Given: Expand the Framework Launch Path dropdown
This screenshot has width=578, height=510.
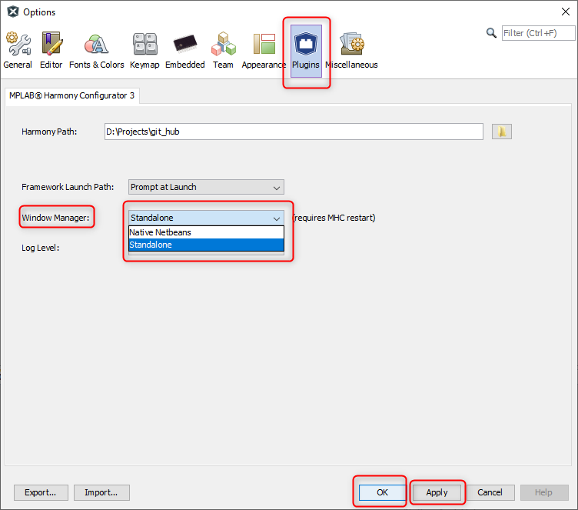Looking at the screenshot, I should [x=206, y=187].
